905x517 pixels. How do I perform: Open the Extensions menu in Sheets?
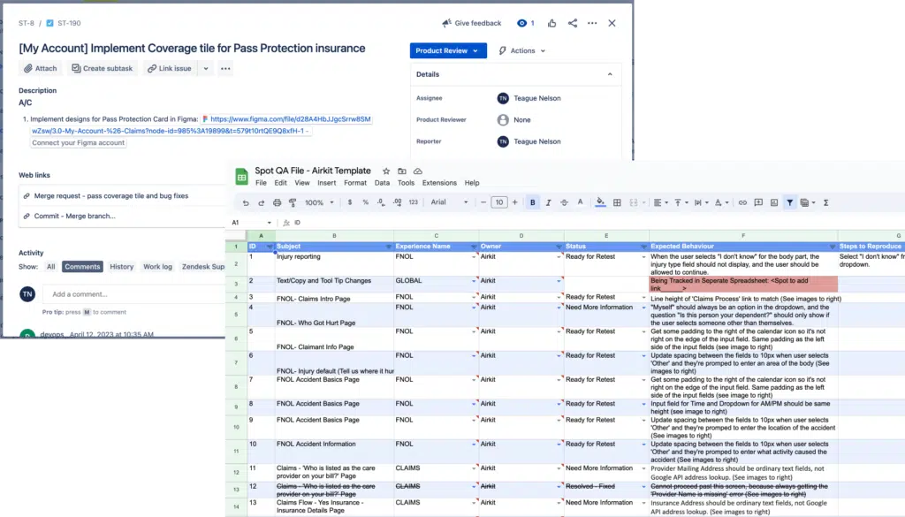[x=439, y=183]
